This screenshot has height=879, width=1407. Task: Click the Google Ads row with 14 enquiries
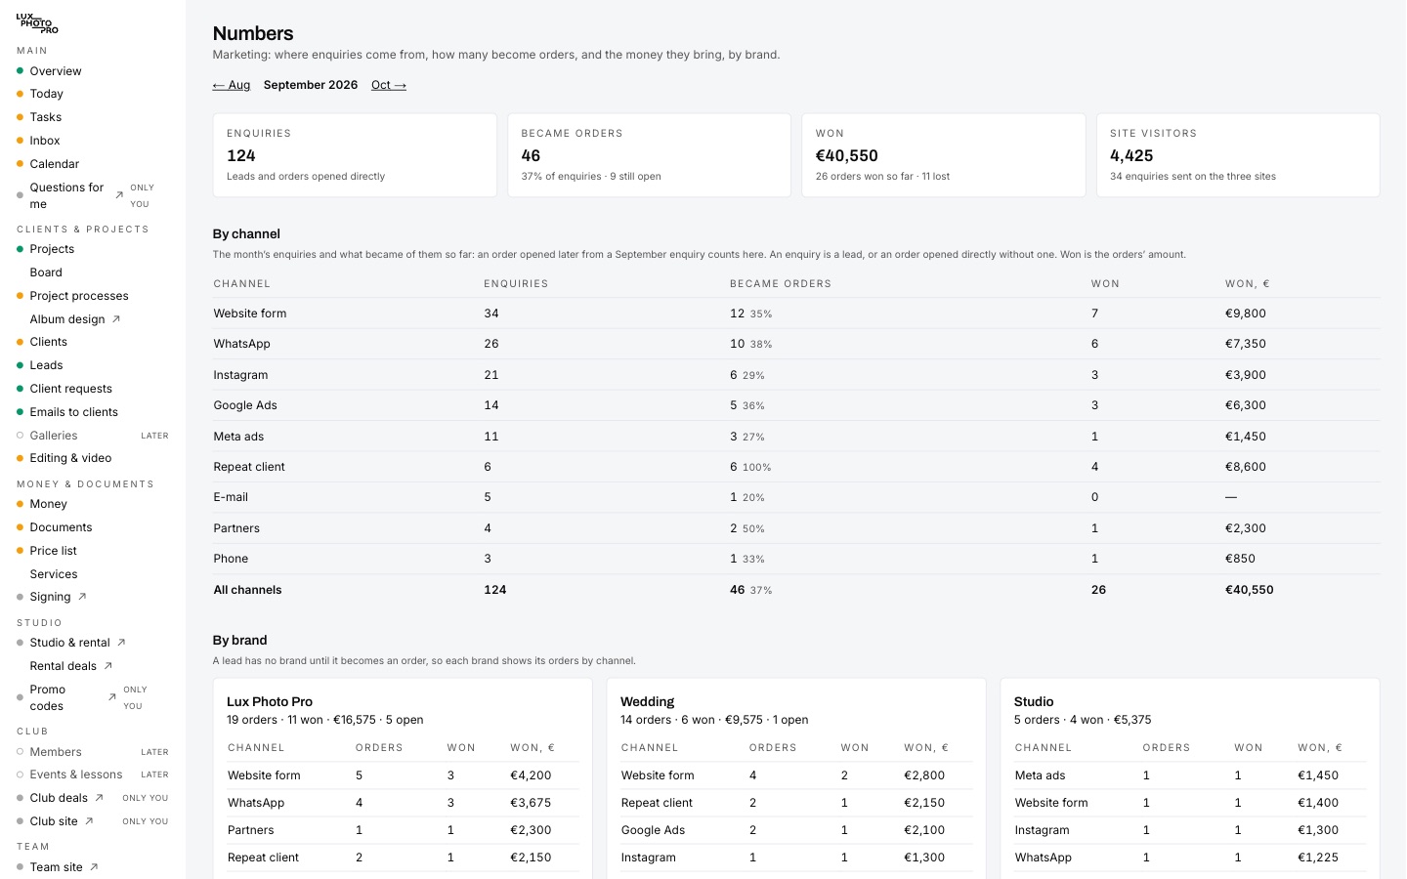(x=796, y=405)
